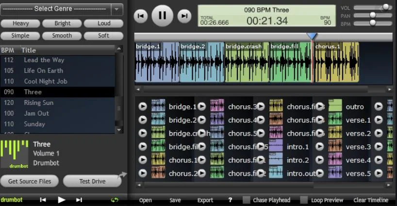Filter songs by Heavy
Viewport: 397px width, 206px height.
point(20,23)
